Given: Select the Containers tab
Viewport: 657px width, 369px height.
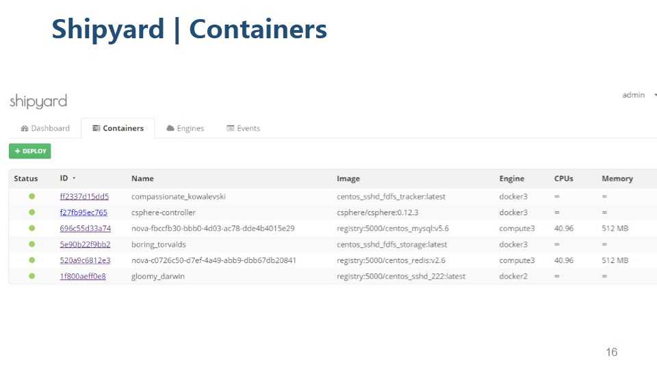Looking at the screenshot, I should 118,128.
